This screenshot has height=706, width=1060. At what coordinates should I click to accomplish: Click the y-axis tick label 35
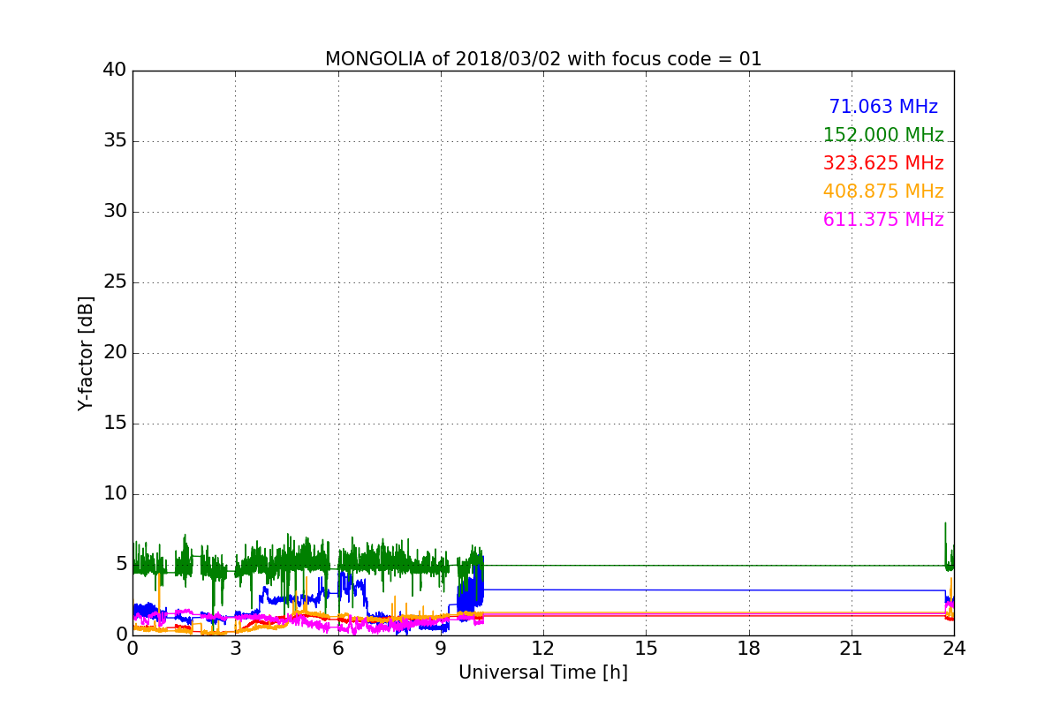[x=115, y=141]
